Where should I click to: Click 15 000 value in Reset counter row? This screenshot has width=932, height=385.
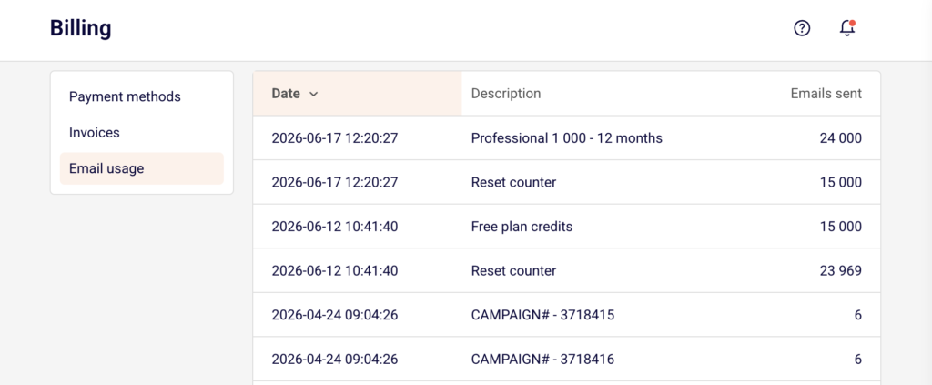pyautogui.click(x=840, y=182)
